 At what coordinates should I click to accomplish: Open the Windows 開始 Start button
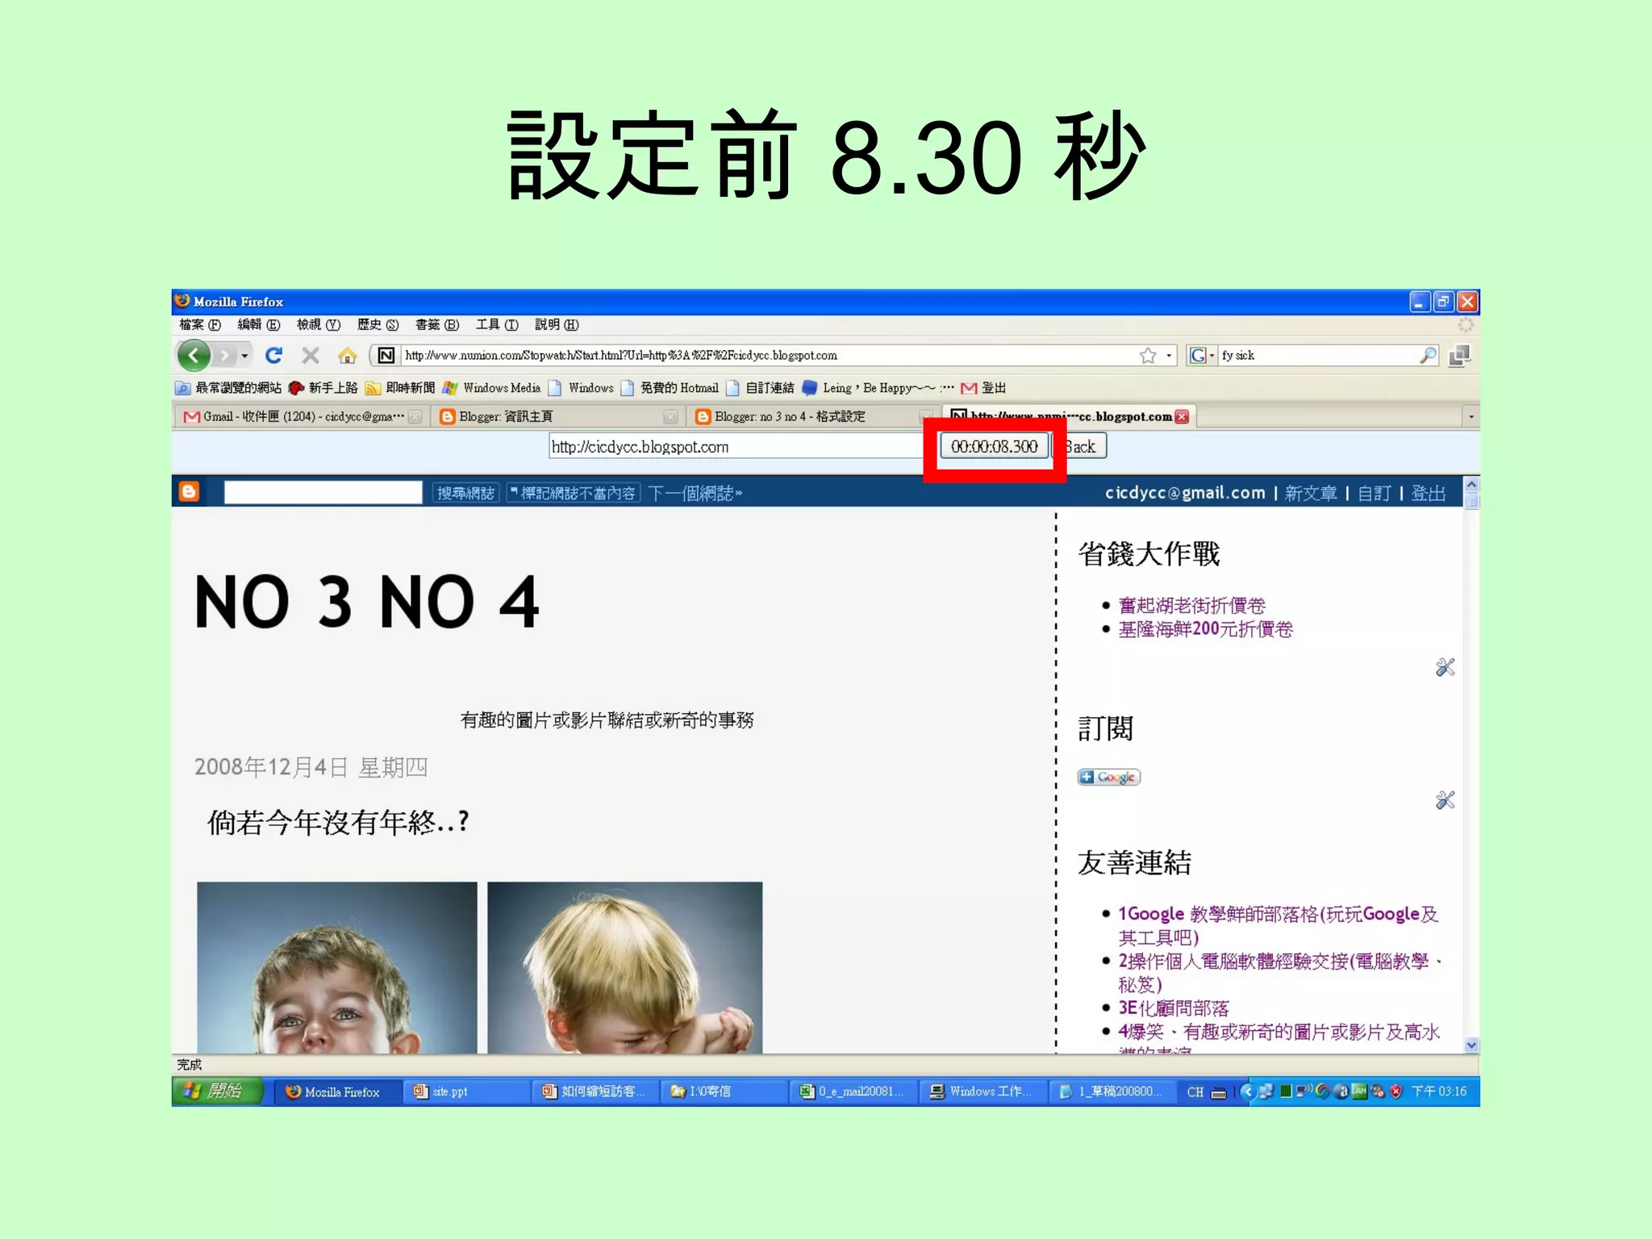pos(217,1091)
